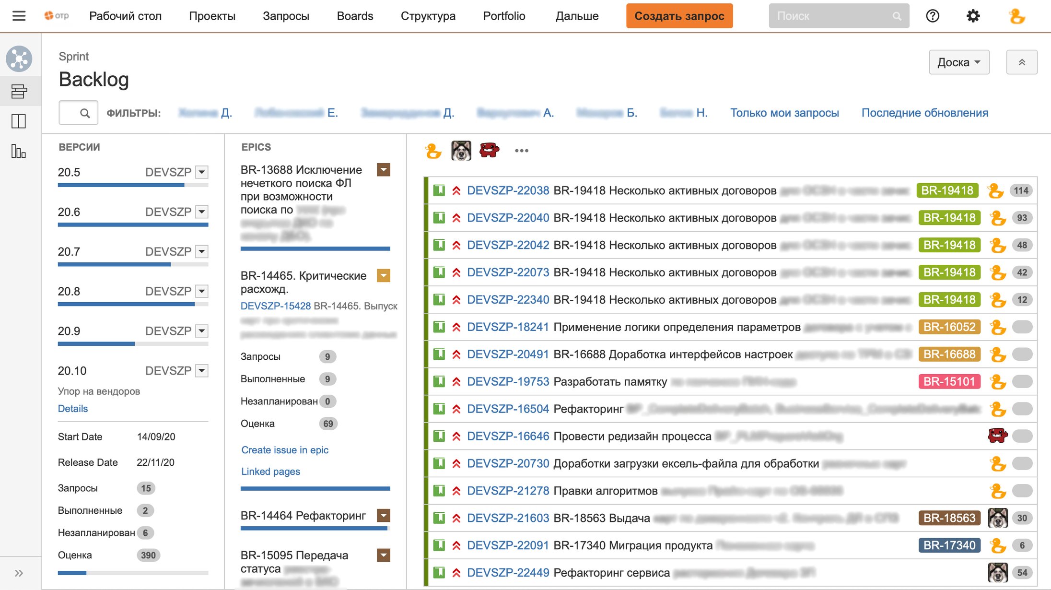Viewport: 1051px width, 590px height.
Task: Open the hamburger navigation menu
Action: point(19,16)
